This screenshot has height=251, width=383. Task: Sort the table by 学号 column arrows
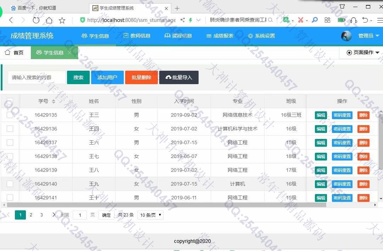click(54, 101)
